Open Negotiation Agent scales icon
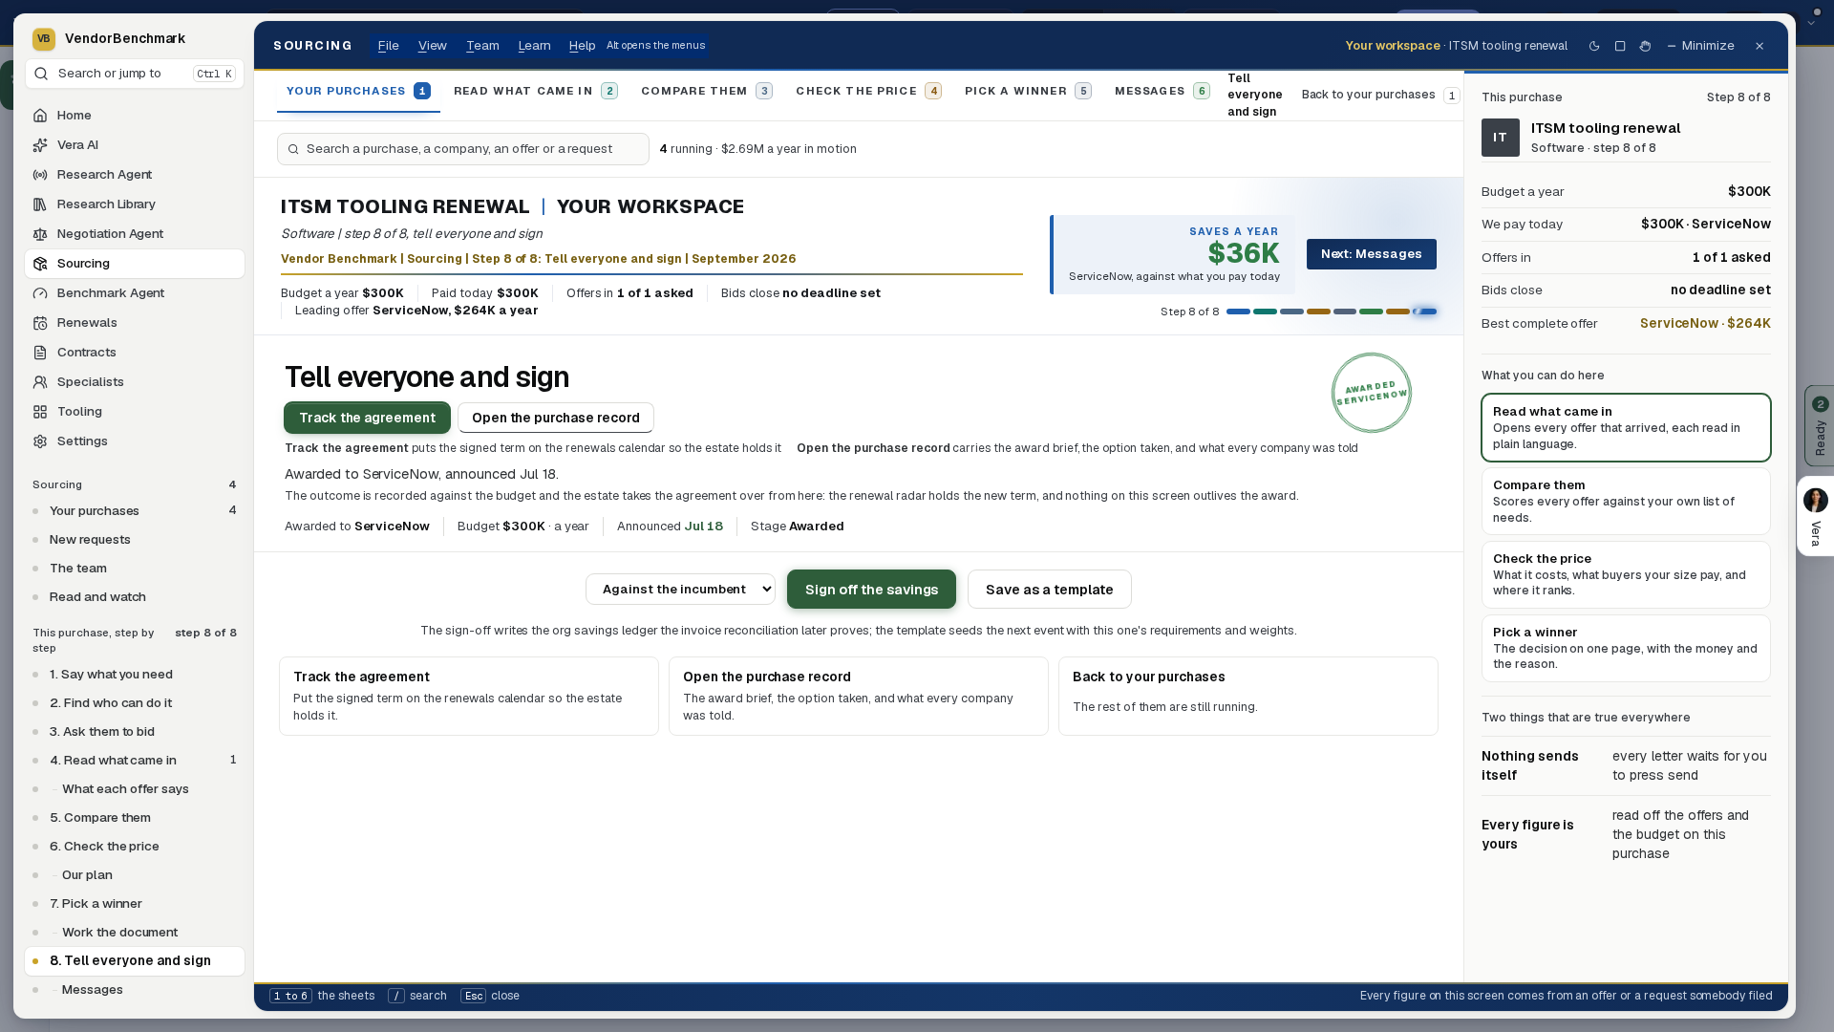Viewport: 1834px width, 1032px height. coord(40,234)
